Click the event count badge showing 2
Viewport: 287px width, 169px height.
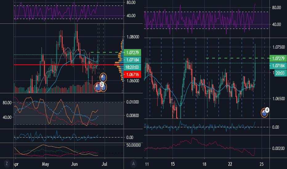click(x=102, y=84)
